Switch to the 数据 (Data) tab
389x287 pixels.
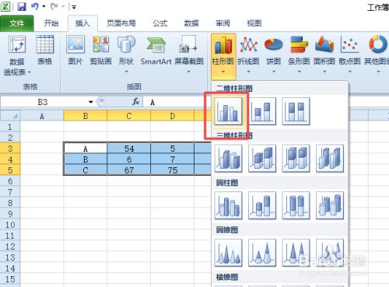click(x=191, y=23)
